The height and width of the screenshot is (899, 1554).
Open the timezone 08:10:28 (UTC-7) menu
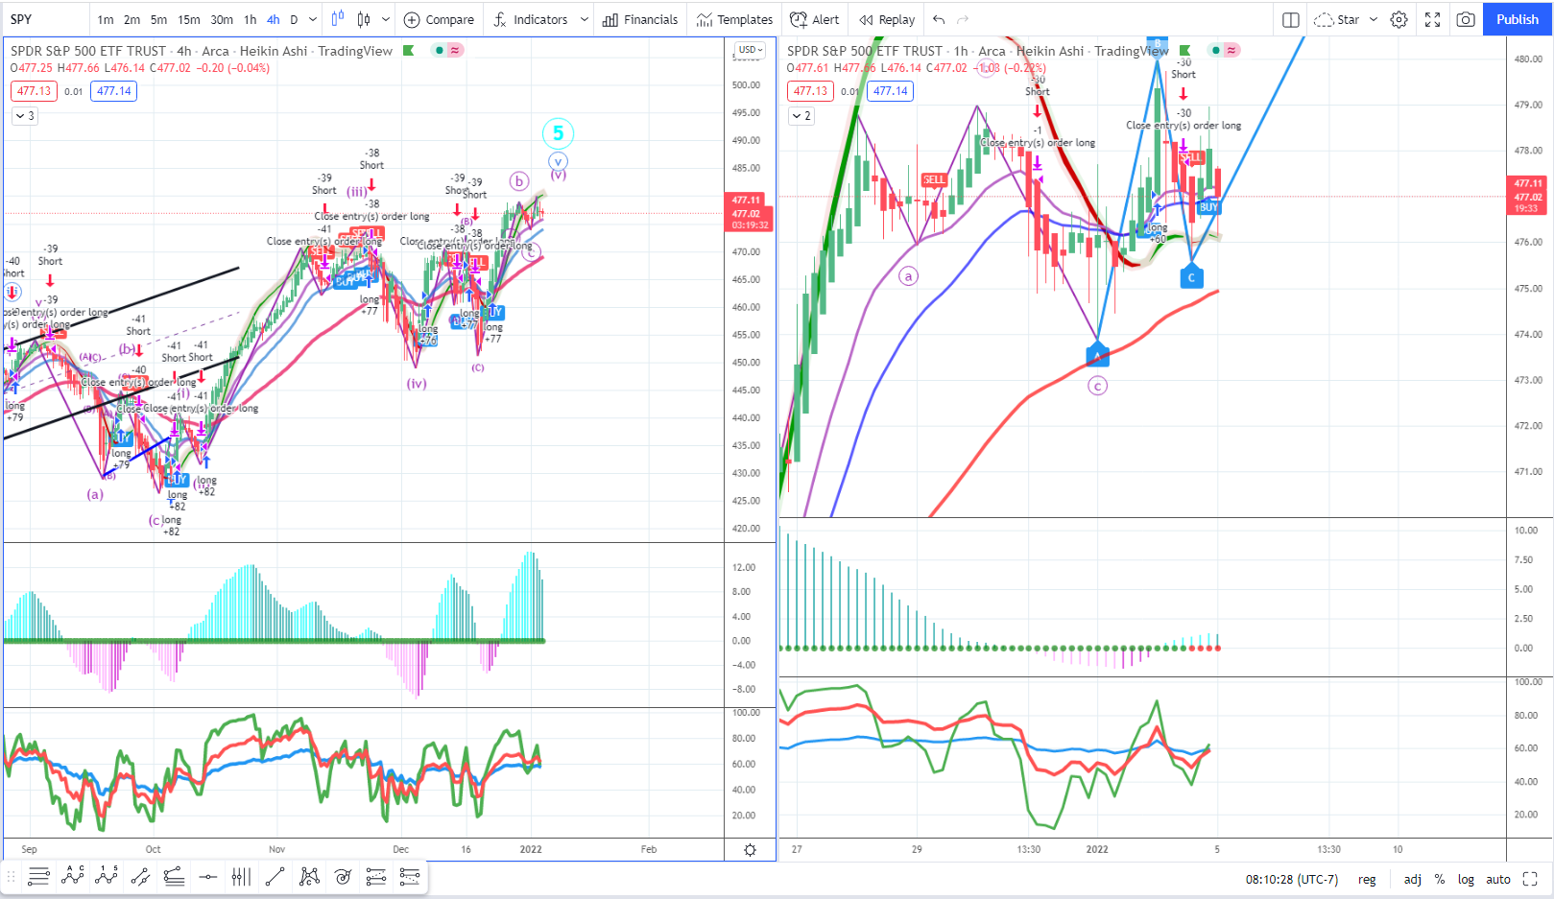click(1291, 879)
